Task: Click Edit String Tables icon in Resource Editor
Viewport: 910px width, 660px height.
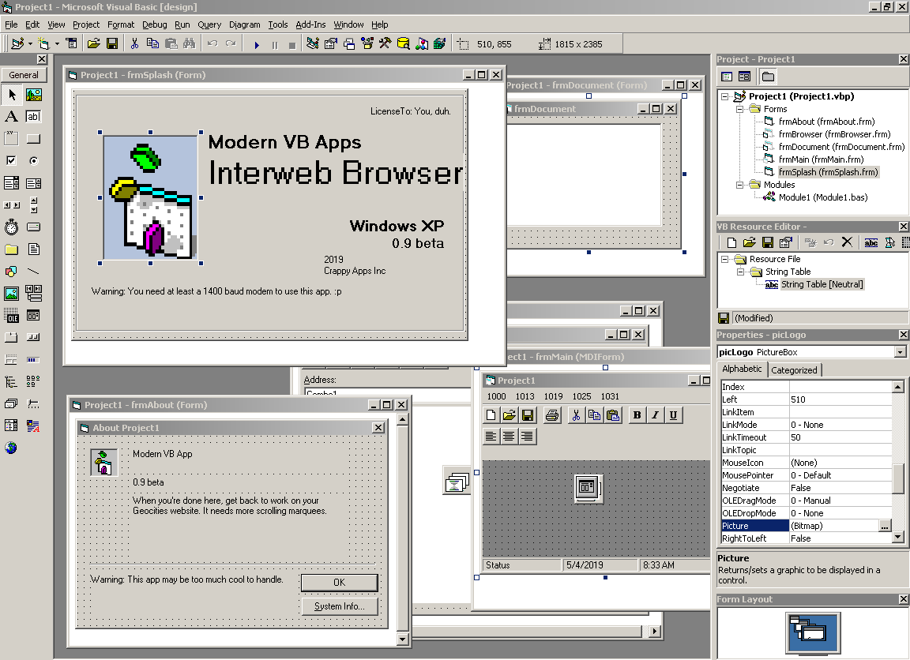Action: [871, 242]
